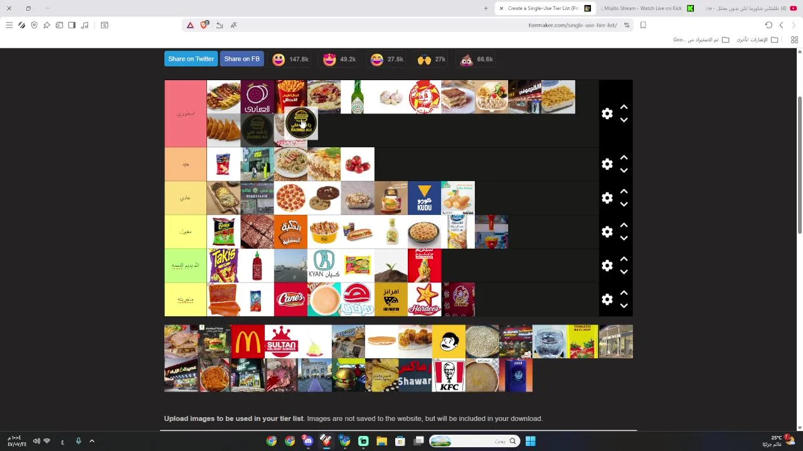Move the garlic row down with its arrow
Screen dimensions: 803x451
click(x=624, y=120)
